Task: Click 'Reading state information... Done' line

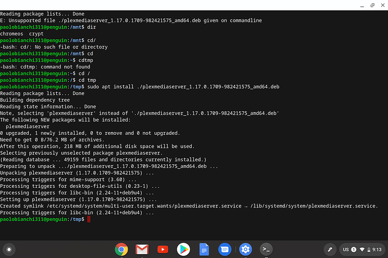Action: 48,107
